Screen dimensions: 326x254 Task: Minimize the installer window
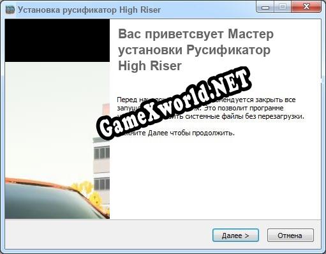click(265, 7)
